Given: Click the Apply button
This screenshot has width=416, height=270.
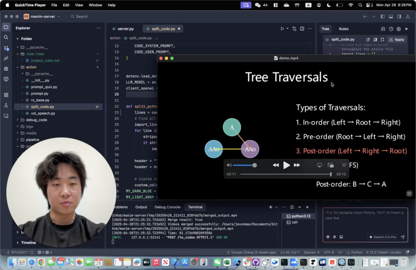Looking at the screenshot, I should pos(396,40).
